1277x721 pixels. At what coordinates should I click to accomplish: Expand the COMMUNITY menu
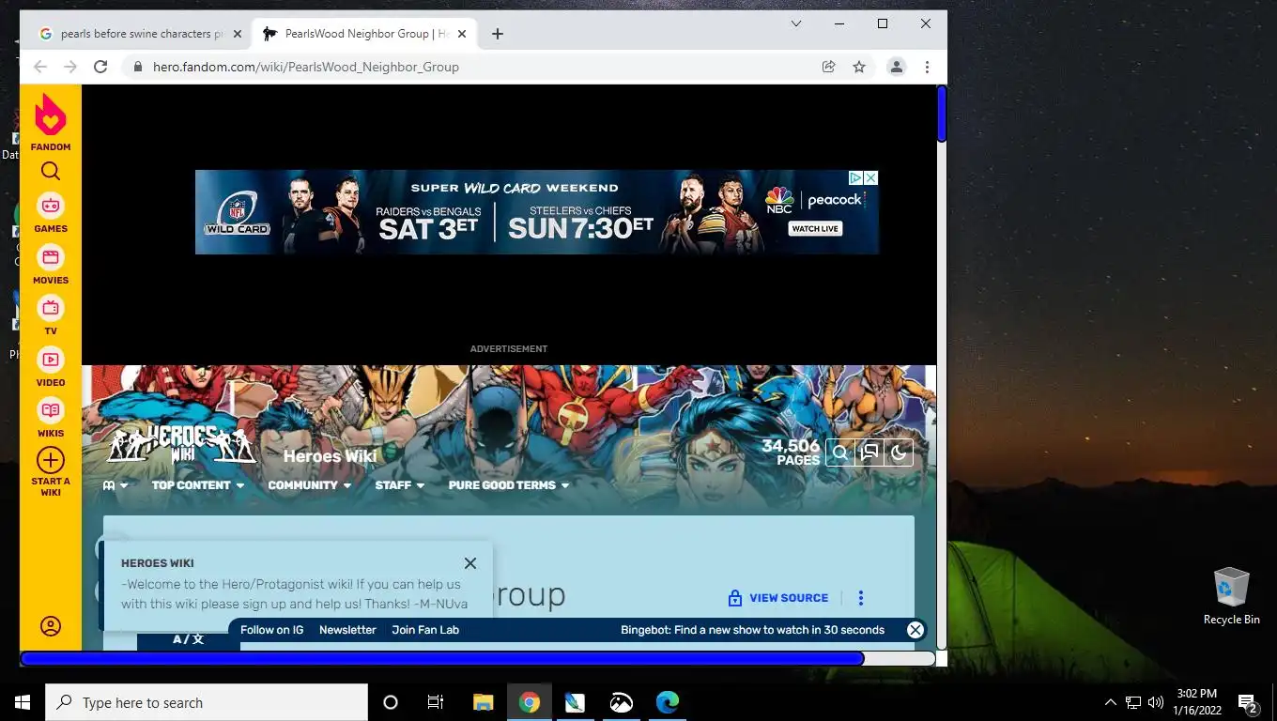310,485
